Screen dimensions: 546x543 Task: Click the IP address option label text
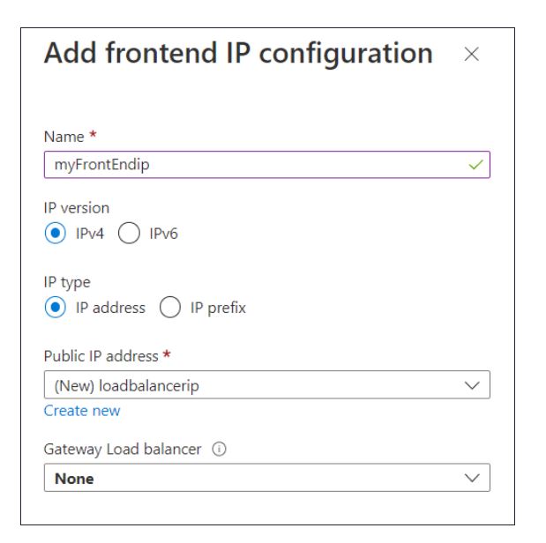pyautogui.click(x=110, y=308)
